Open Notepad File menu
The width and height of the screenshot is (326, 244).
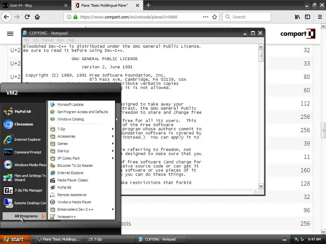pos(26,40)
